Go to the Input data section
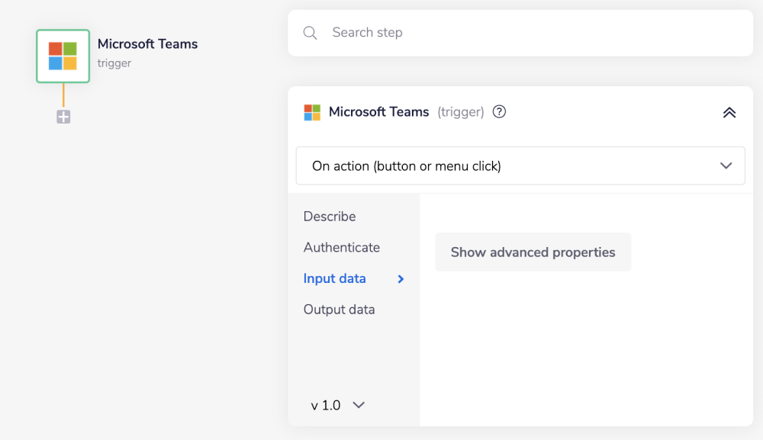This screenshot has width=763, height=440. [335, 278]
